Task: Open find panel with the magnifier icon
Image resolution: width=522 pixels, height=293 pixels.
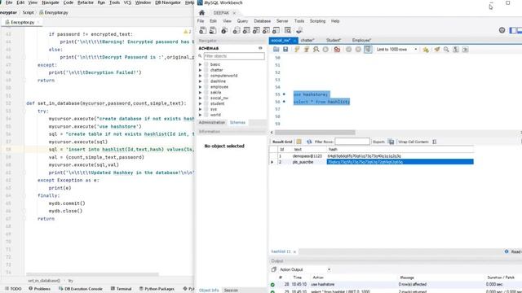Action: click(446, 50)
